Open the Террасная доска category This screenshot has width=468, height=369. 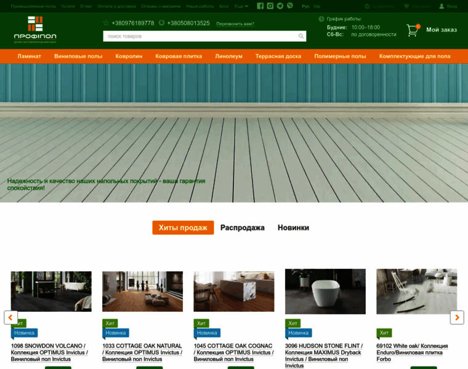(x=278, y=57)
